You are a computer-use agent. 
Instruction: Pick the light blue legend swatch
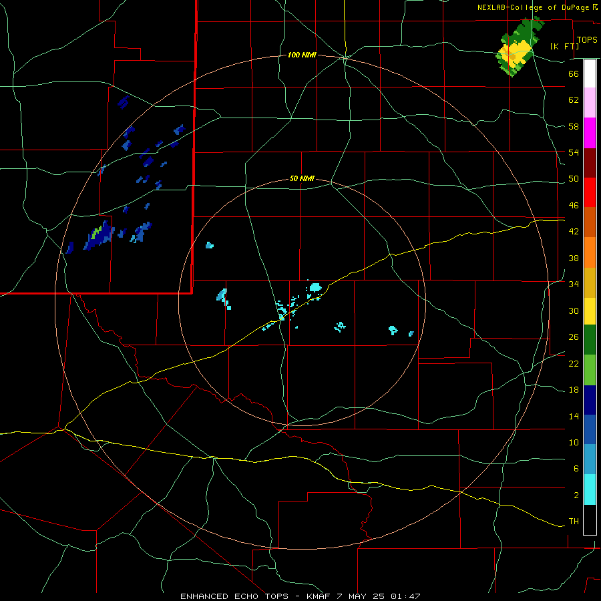click(x=590, y=459)
